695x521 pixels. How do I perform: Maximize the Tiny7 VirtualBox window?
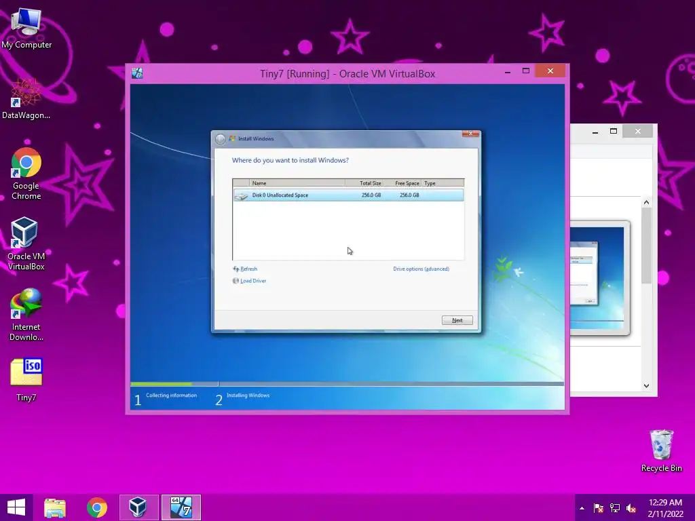click(x=526, y=71)
